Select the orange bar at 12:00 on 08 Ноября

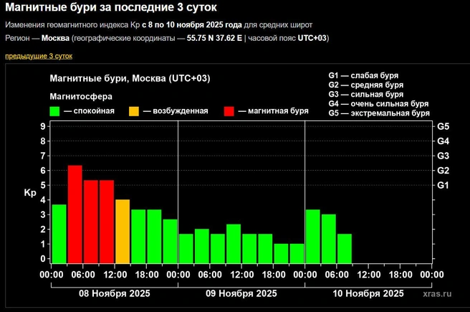(123, 231)
